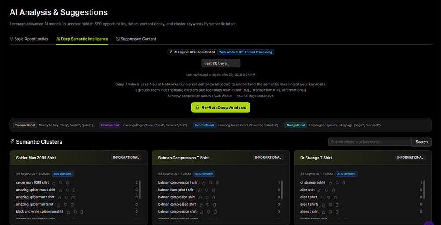Thumbs up 'black and white spiderman shirt'

coord(69,212)
